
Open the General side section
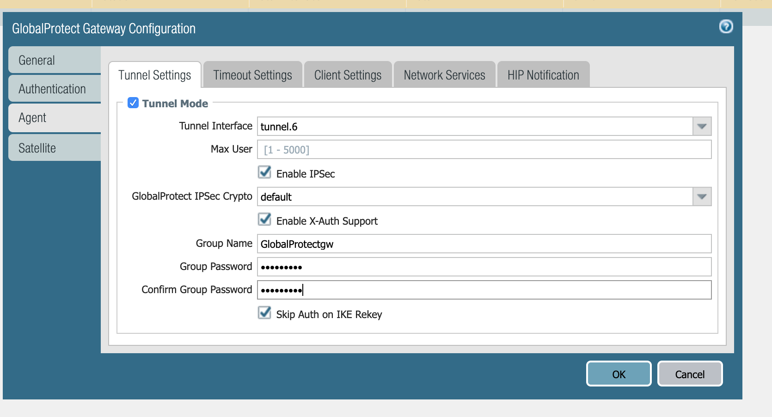coord(55,60)
